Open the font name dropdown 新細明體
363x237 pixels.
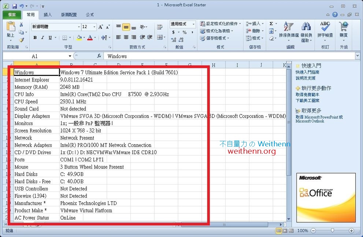pyautogui.click(x=79, y=27)
